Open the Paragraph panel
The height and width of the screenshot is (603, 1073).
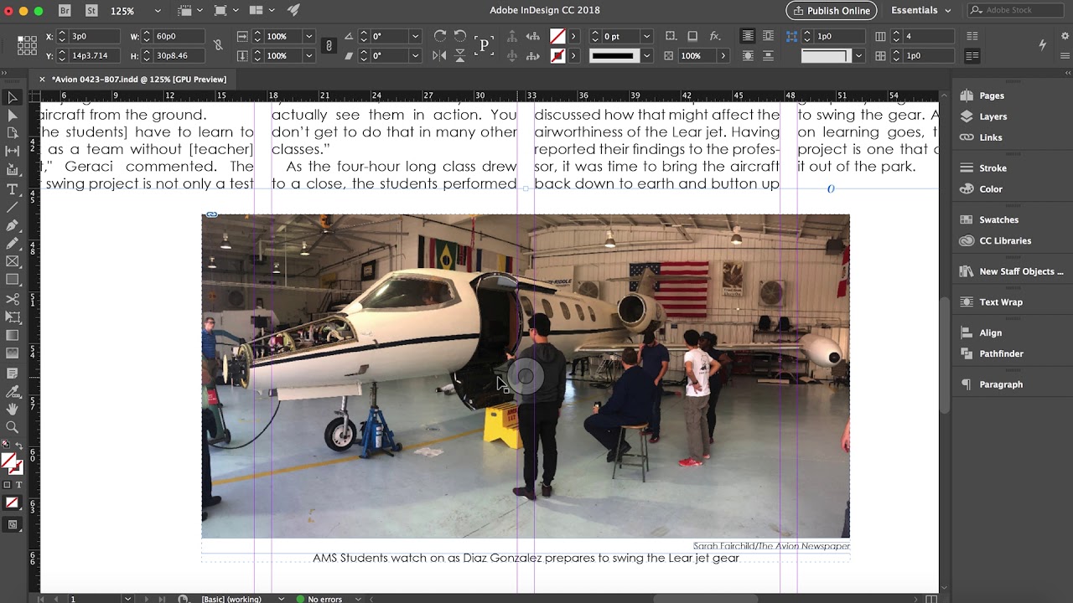tap(1001, 384)
